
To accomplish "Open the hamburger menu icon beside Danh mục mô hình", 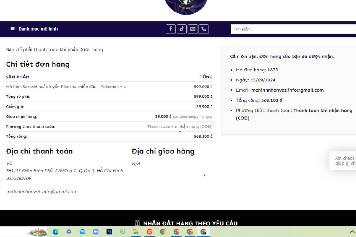I will coord(12,29).
